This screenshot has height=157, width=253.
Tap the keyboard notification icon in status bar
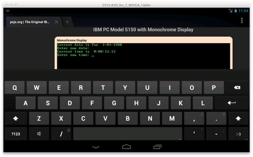[x=8, y=11]
